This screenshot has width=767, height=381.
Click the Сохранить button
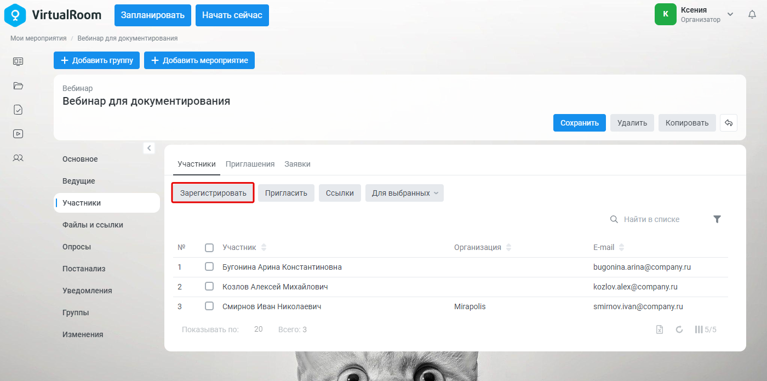coord(580,123)
